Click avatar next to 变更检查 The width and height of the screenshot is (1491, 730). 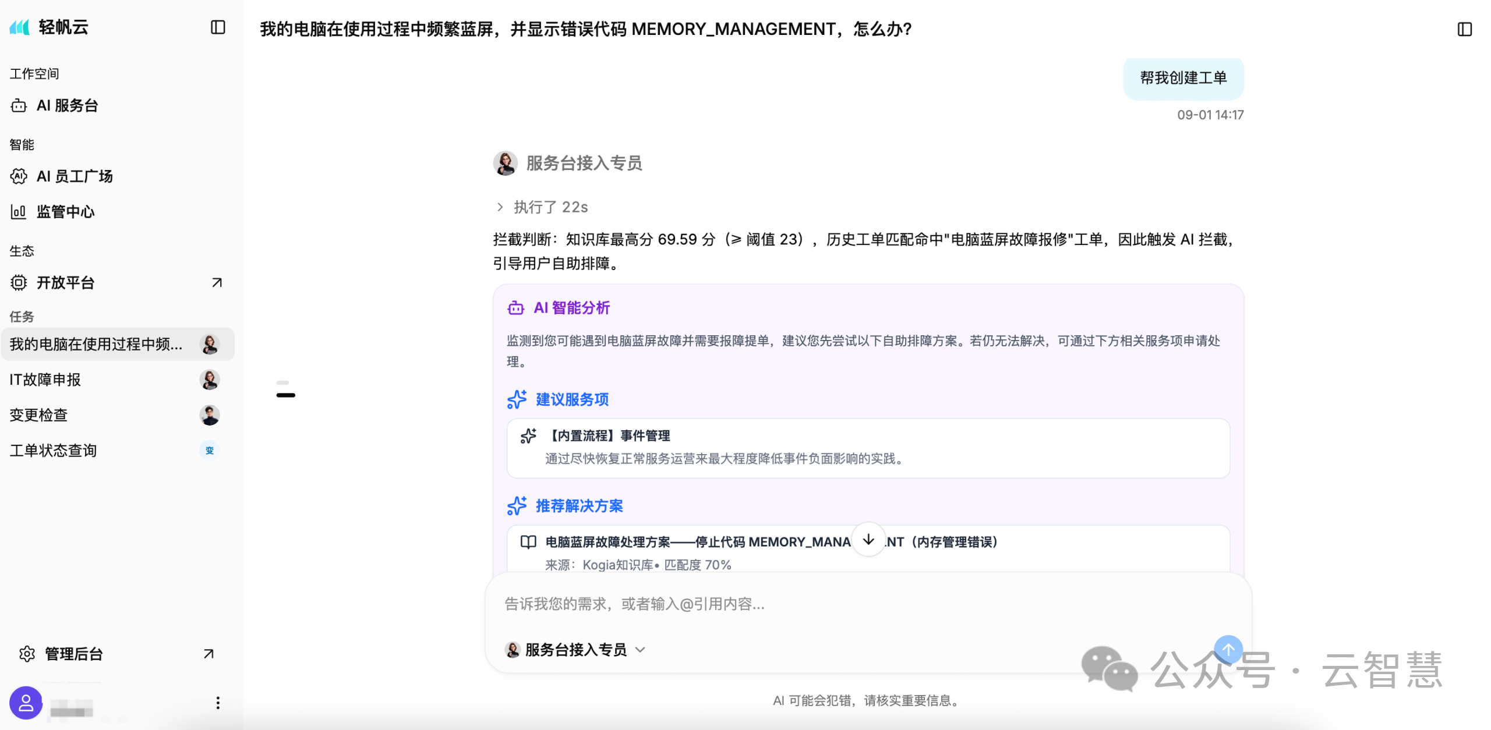point(210,415)
